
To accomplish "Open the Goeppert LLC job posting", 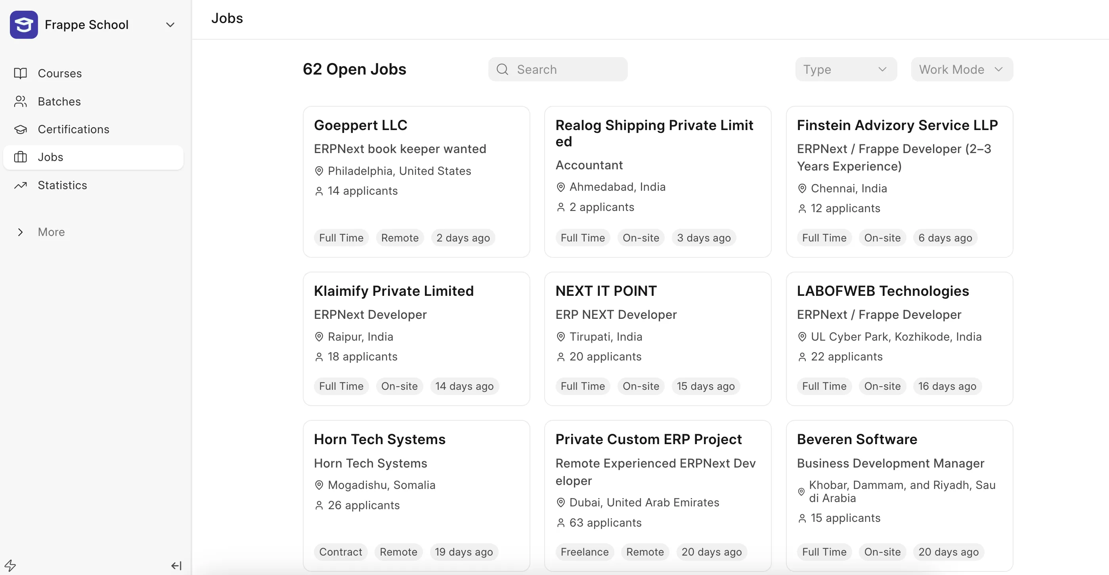I will click(416, 181).
